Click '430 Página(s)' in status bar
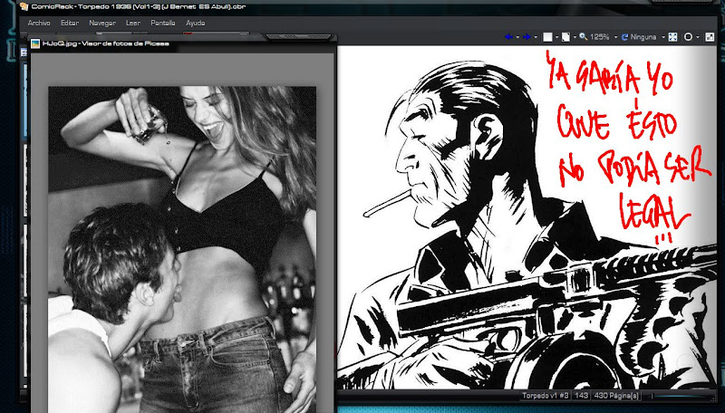725x413 pixels. 616,396
